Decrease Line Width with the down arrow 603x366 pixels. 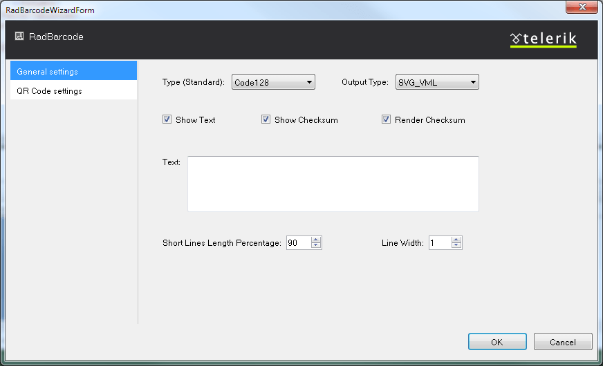(x=456, y=246)
